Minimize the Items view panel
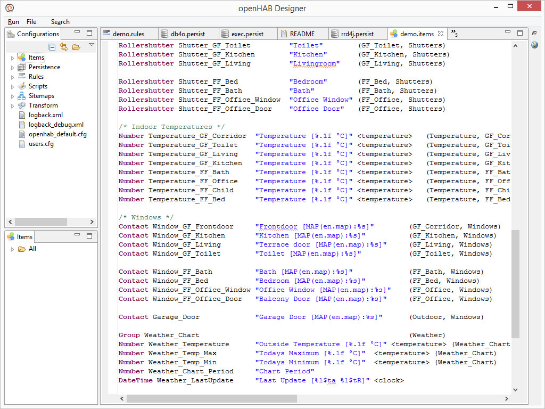Image resolution: width=545 pixels, height=409 pixels. [77, 235]
